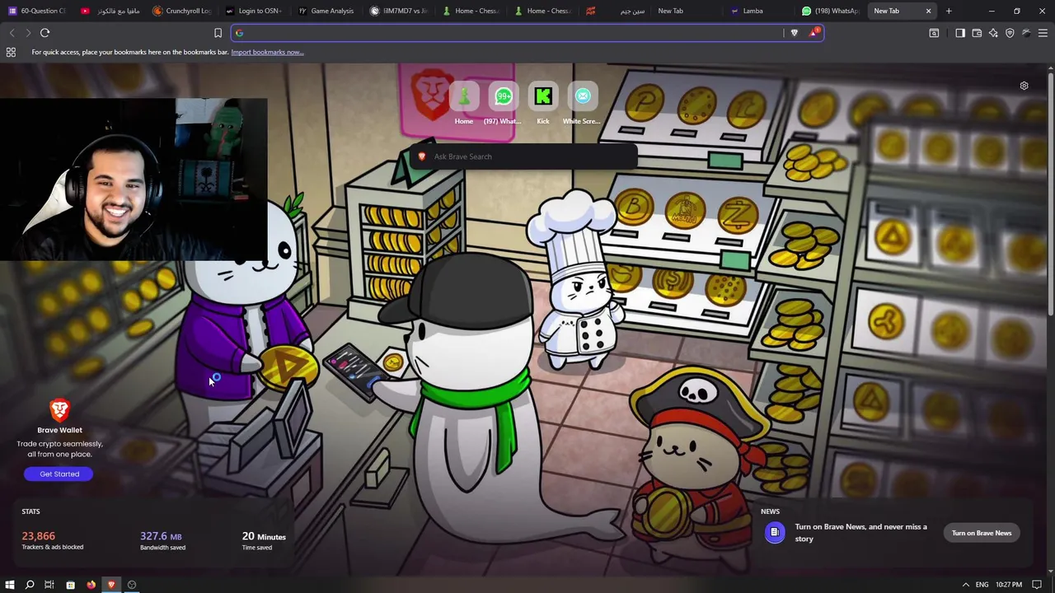Click the Brave News icon
This screenshot has width=1055, height=593.
775,533
